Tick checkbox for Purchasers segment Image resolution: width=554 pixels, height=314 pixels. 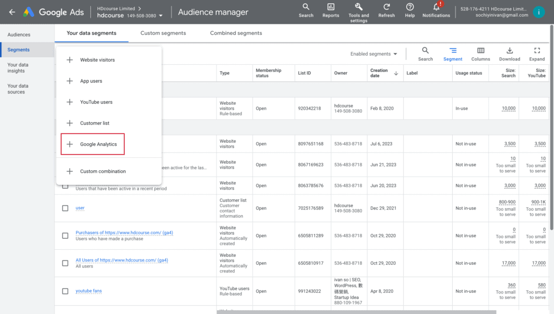click(x=65, y=236)
